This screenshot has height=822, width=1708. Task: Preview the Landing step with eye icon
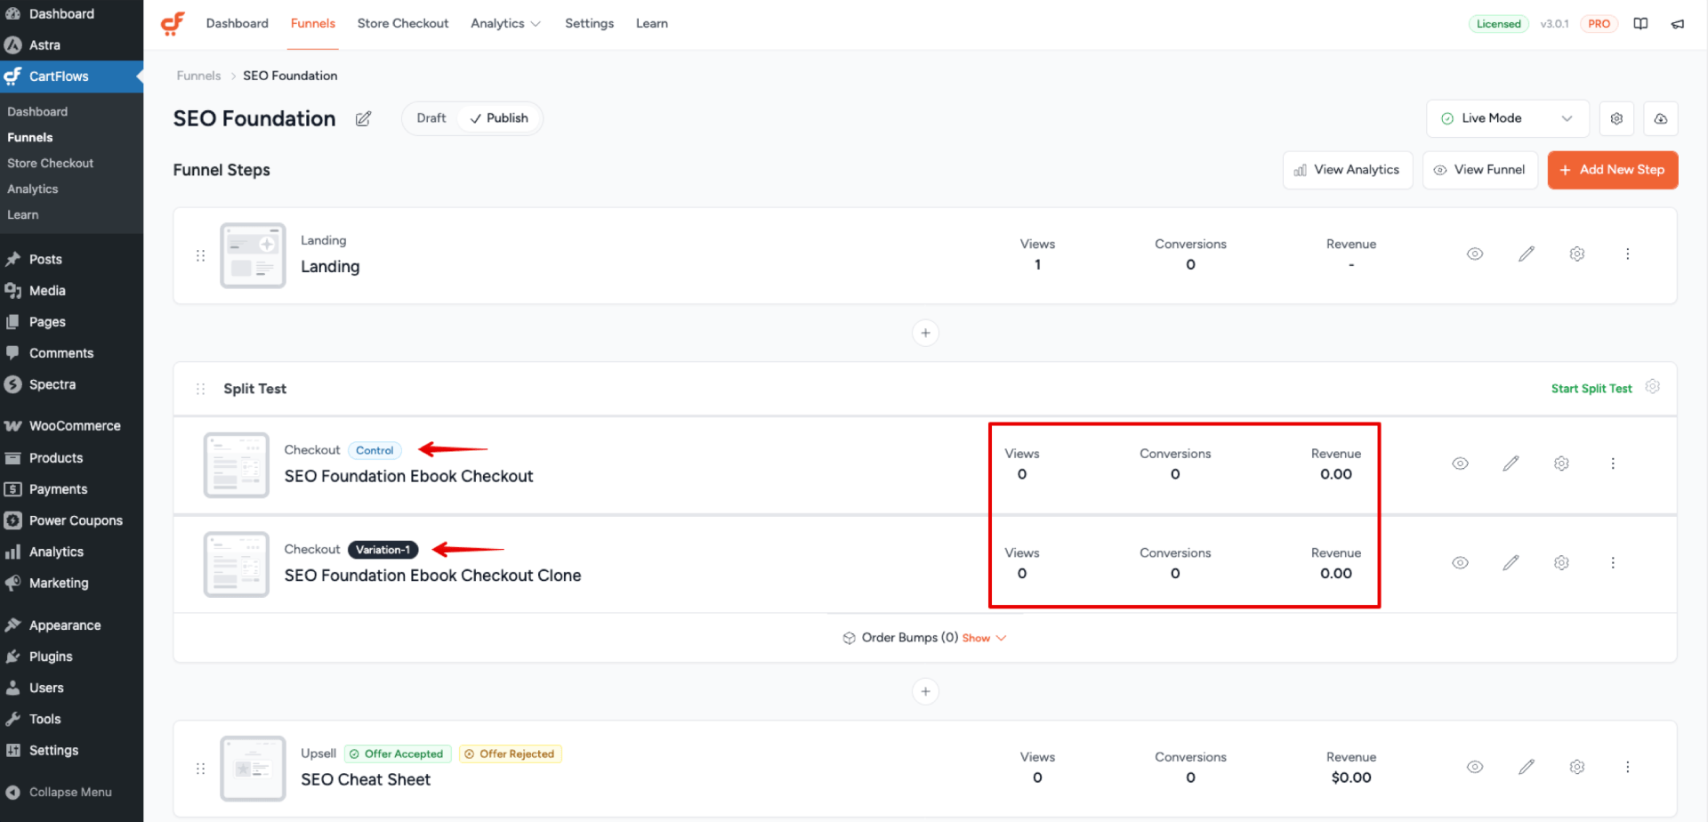pyautogui.click(x=1475, y=254)
